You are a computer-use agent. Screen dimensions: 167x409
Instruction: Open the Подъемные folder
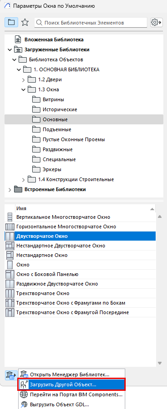(x=57, y=130)
